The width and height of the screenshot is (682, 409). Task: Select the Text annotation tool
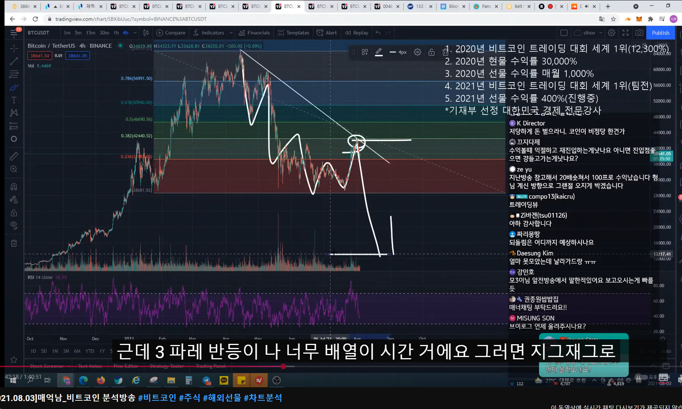tap(14, 100)
